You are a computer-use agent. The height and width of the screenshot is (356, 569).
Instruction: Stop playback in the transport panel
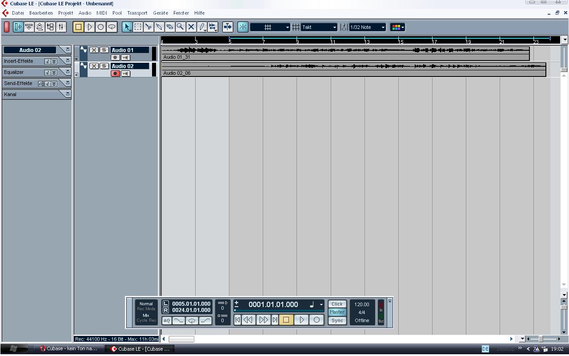[x=286, y=320]
